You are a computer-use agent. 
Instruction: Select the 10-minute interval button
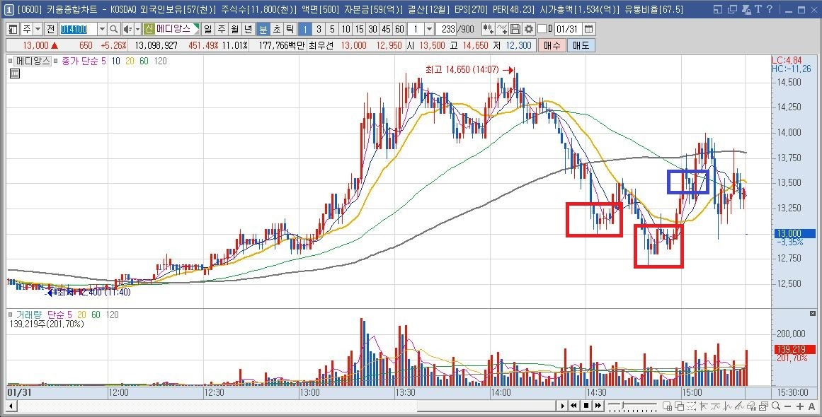(346, 29)
